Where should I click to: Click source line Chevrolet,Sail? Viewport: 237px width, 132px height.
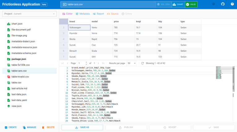[x=92, y=101]
